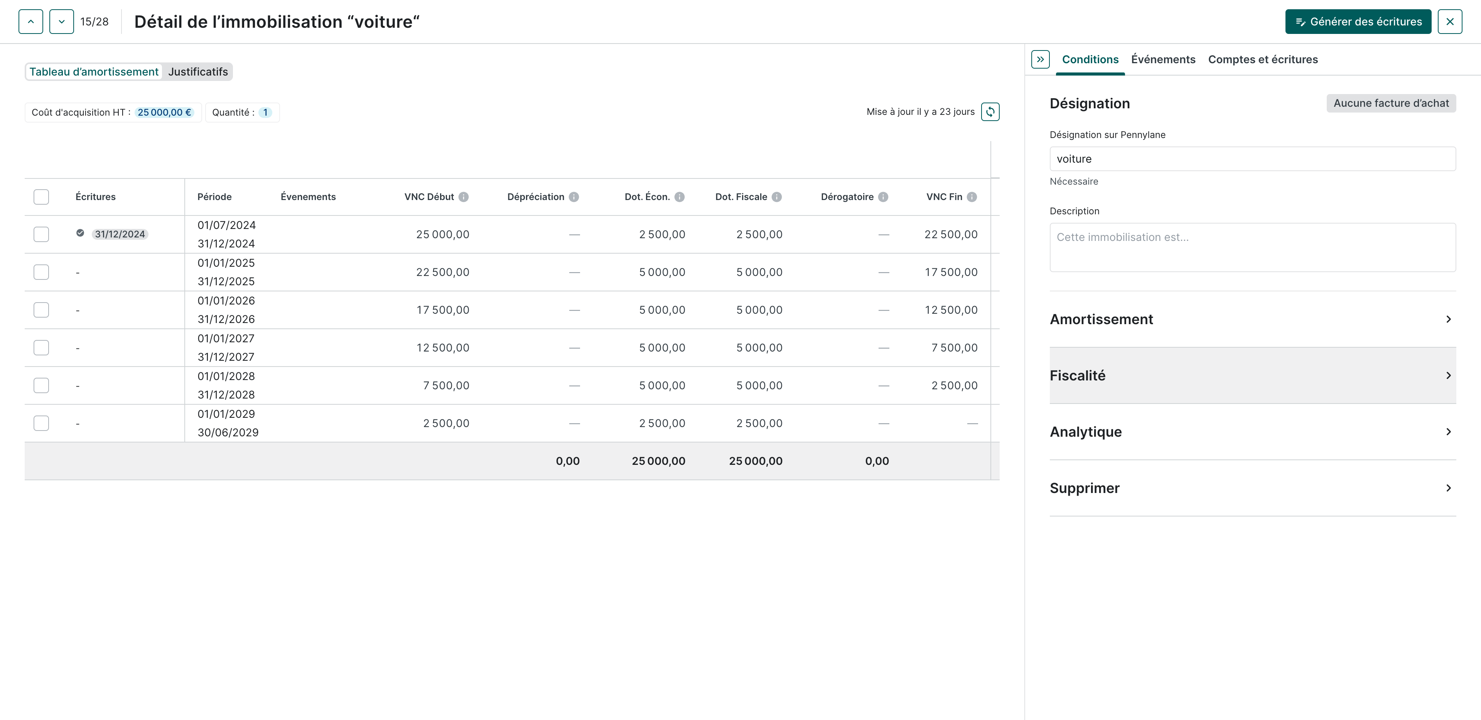
Task: Click the Coût d'acquisition value 25 000,00 €
Action: [164, 113]
